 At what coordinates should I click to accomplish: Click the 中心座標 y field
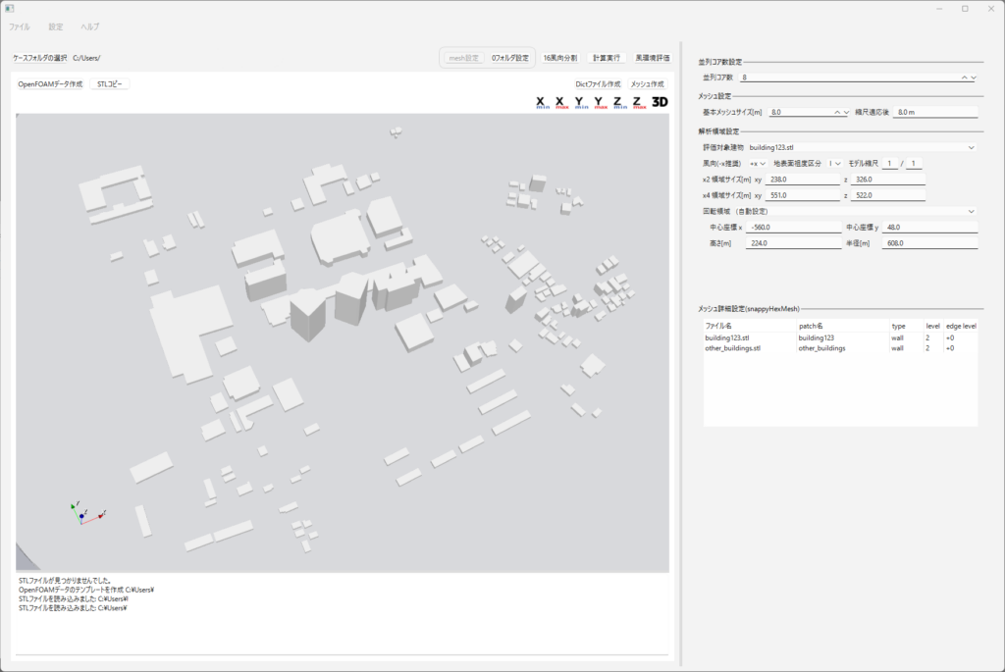coord(930,228)
